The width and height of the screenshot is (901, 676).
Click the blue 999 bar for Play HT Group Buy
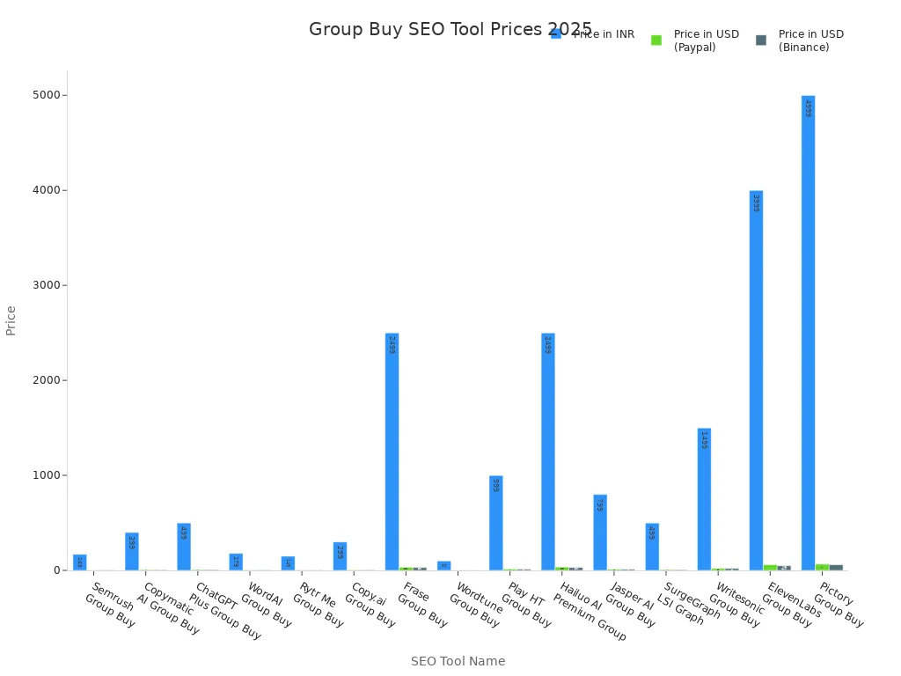click(496, 523)
